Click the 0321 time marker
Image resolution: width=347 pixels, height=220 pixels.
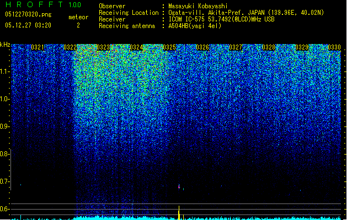pos(37,47)
